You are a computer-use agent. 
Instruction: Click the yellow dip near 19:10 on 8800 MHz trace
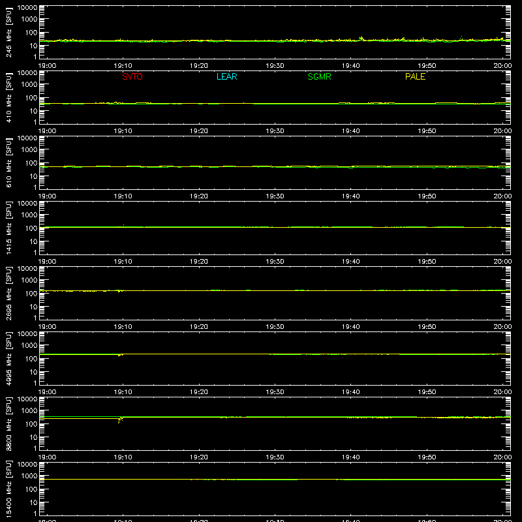[x=121, y=420]
